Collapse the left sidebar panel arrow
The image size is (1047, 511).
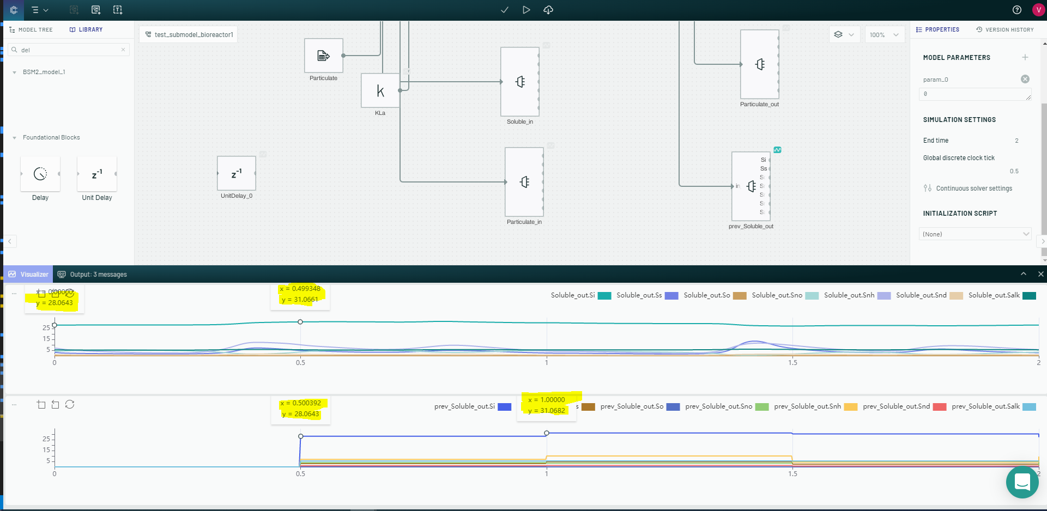pyautogui.click(x=10, y=241)
